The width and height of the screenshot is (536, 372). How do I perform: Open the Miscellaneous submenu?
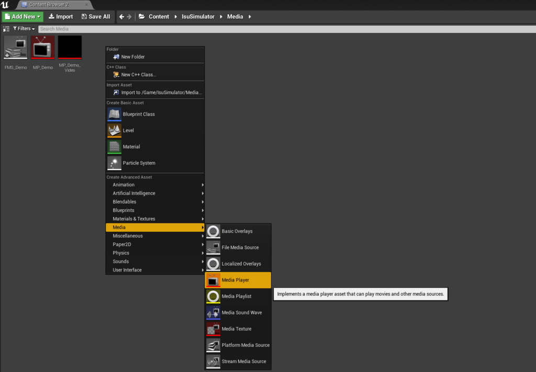(x=155, y=236)
